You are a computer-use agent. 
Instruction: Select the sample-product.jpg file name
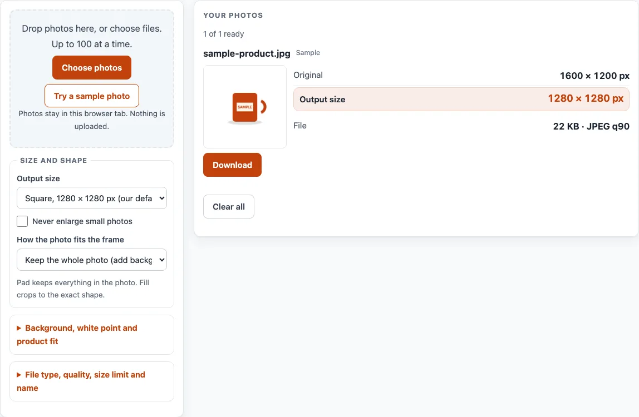coord(247,53)
